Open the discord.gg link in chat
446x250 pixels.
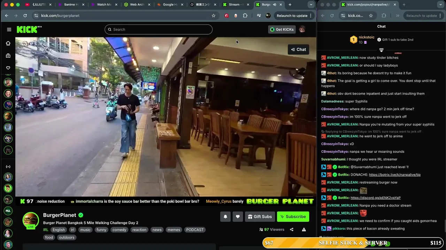(376, 198)
